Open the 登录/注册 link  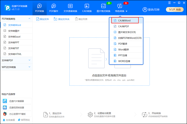pyautogui.click(x=154, y=9)
